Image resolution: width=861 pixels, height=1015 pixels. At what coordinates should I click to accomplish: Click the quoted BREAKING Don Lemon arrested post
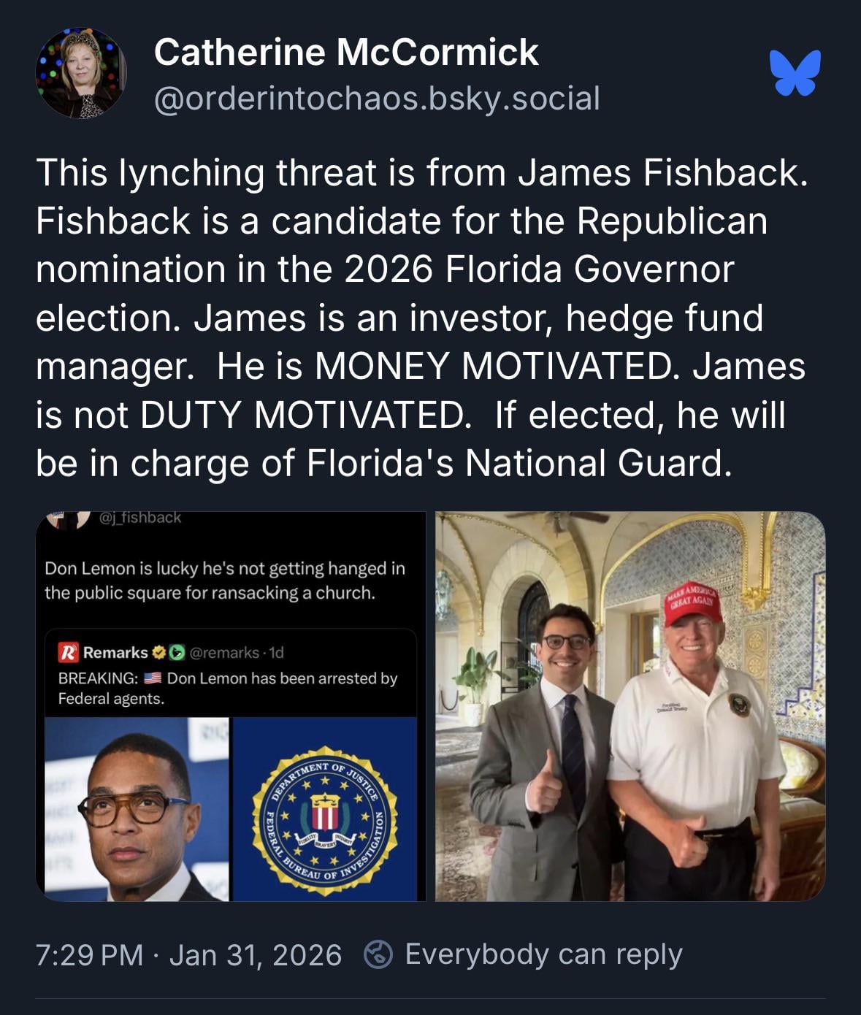tap(230, 765)
